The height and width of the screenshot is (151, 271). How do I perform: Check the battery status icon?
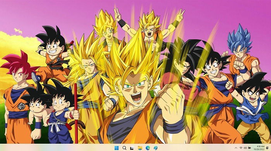[x=249, y=148]
